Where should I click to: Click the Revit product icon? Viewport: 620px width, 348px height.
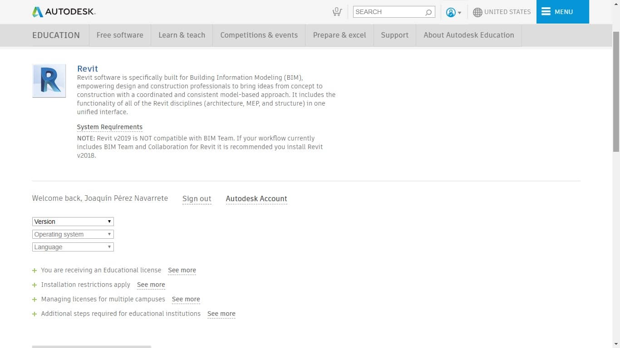pyautogui.click(x=49, y=81)
